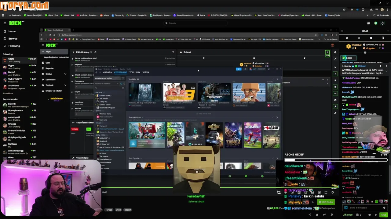Expand the gift leaderboard below Weztblud
391x219 pixels.
pos(365,53)
